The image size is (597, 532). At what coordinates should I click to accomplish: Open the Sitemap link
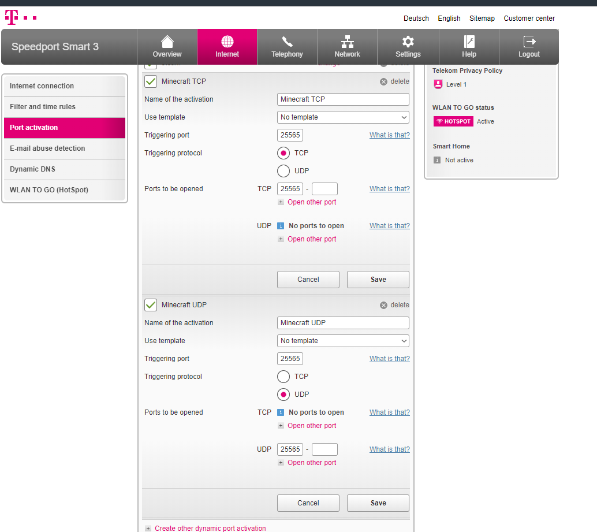click(x=482, y=18)
